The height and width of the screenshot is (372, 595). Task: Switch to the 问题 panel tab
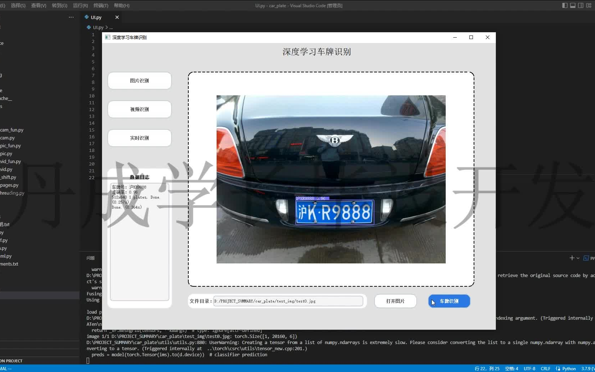click(91, 258)
